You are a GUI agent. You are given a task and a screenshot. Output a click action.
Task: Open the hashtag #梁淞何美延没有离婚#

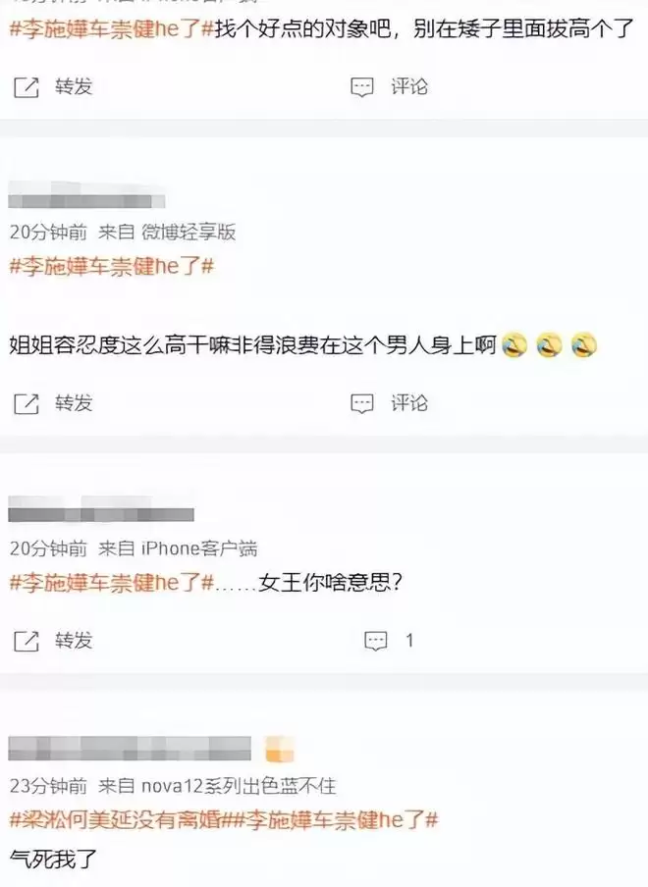point(121,819)
